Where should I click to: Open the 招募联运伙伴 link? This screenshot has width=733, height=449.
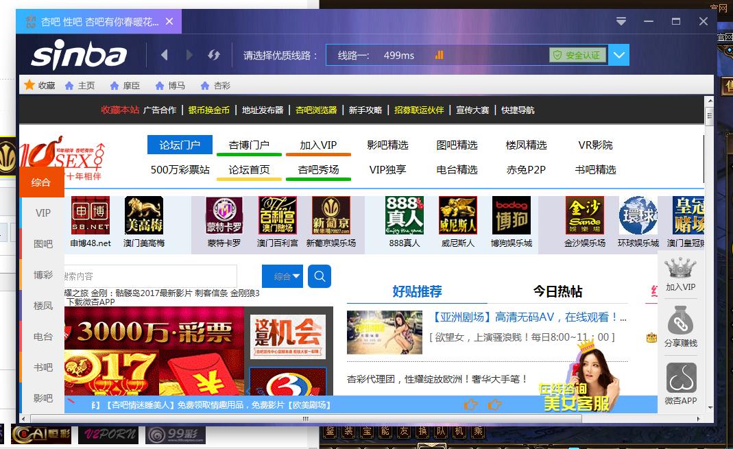click(x=419, y=110)
